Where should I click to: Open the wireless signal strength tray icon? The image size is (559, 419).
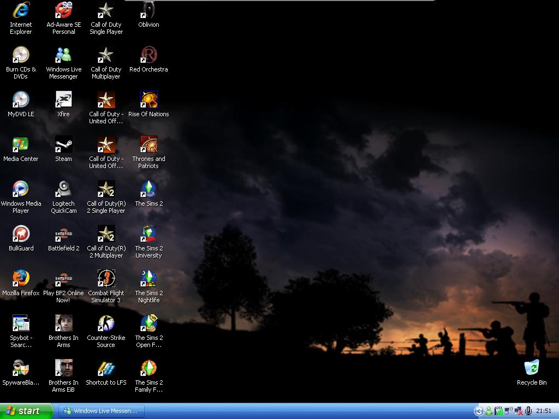(498, 411)
